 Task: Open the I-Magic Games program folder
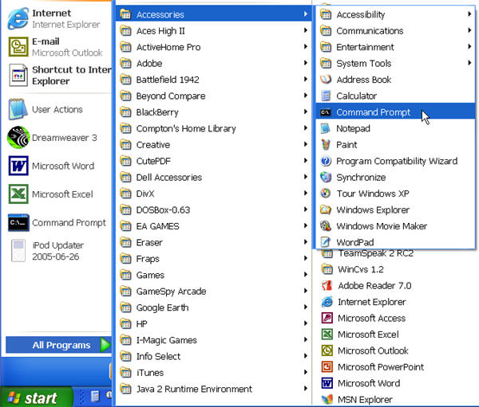[x=213, y=340]
